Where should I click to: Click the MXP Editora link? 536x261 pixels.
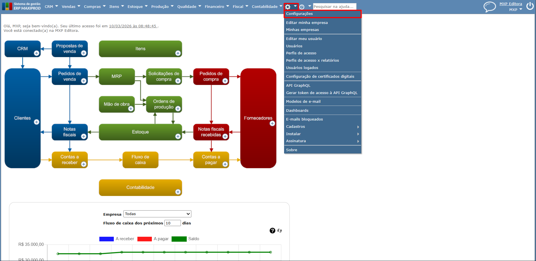[511, 4]
